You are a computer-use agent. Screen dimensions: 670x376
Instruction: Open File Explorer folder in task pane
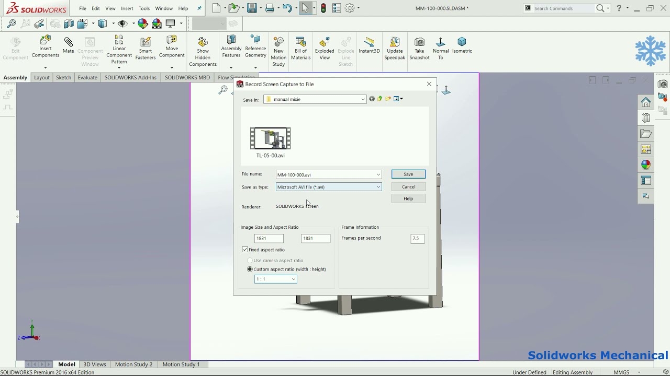click(x=646, y=134)
